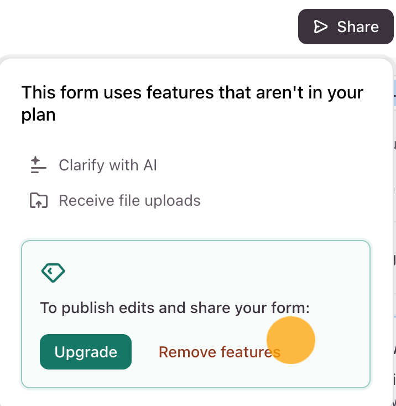Click the green diamond upgrade icon
This screenshot has height=406, width=396.
[53, 273]
